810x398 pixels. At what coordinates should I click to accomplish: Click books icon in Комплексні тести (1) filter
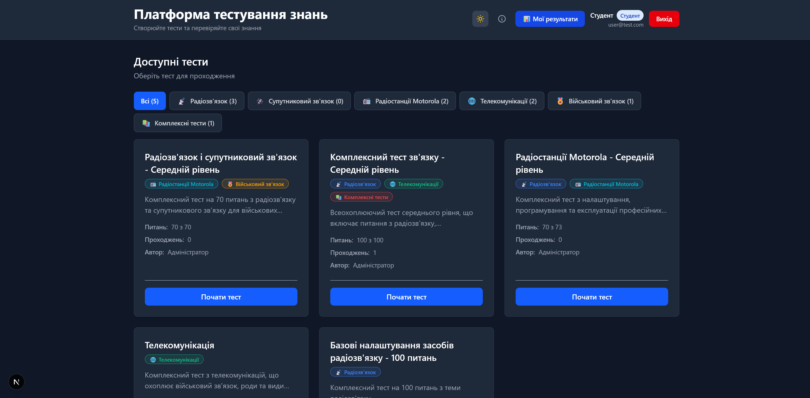pos(146,123)
